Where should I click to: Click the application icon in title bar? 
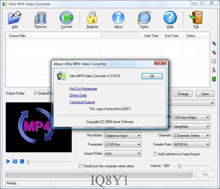pos(4,4)
